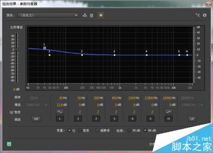Close the parametric equalizer window
213x153 pixels.
pyautogui.click(x=208, y=4)
